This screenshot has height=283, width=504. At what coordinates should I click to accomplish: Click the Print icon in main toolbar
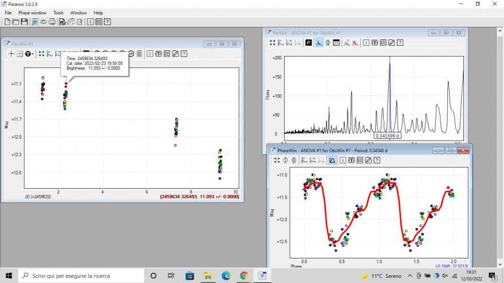coord(52,22)
